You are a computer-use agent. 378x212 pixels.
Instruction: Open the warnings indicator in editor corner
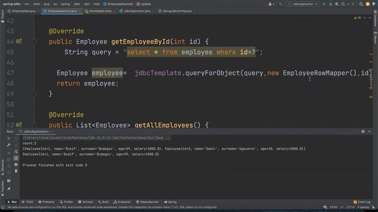(357, 18)
